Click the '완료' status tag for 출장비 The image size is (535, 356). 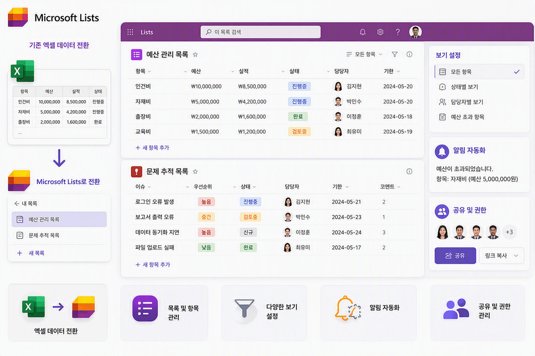[x=298, y=116]
